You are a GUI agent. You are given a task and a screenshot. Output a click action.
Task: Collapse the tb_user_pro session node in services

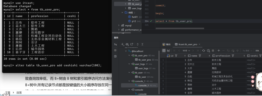pyautogui.click(x=129, y=56)
